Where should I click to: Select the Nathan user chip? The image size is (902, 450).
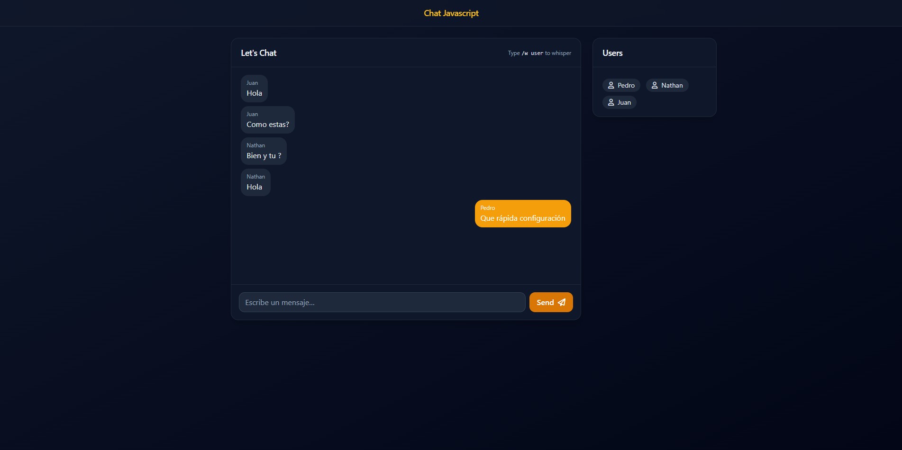667,85
